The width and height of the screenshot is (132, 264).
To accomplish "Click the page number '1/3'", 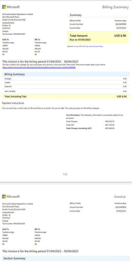I will [65, 174].
